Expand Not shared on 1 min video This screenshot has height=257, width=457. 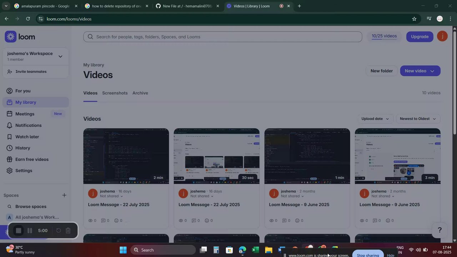[292, 196]
